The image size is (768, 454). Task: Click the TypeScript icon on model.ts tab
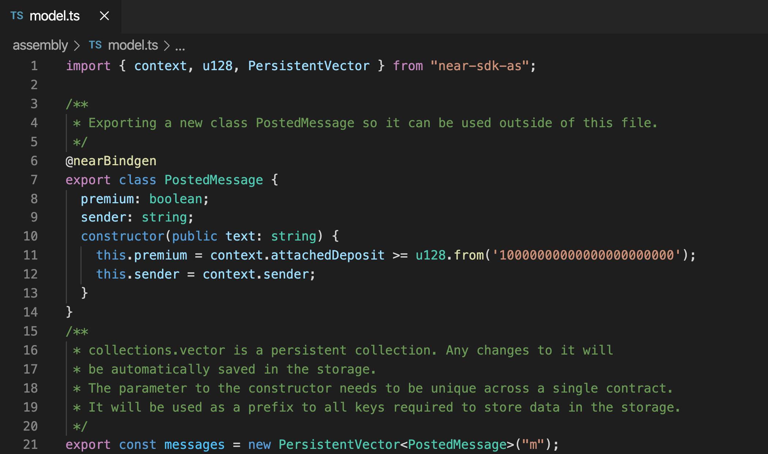click(17, 16)
